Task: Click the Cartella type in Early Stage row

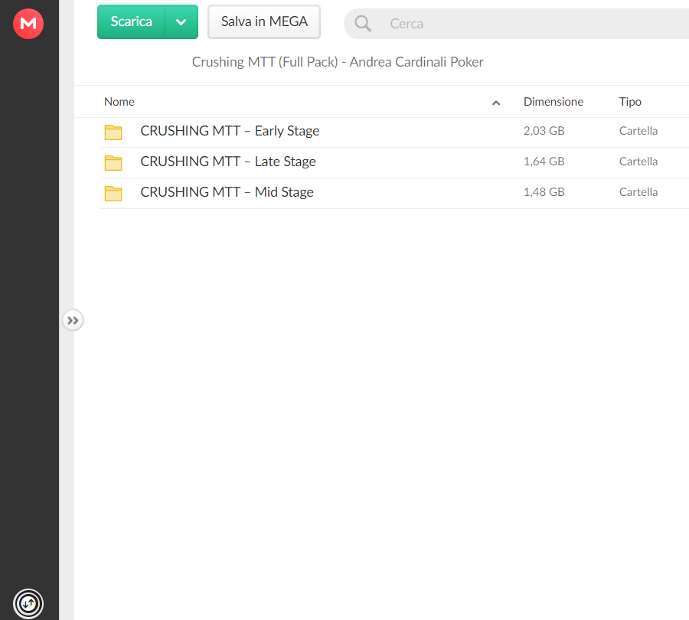Action: pyautogui.click(x=638, y=131)
